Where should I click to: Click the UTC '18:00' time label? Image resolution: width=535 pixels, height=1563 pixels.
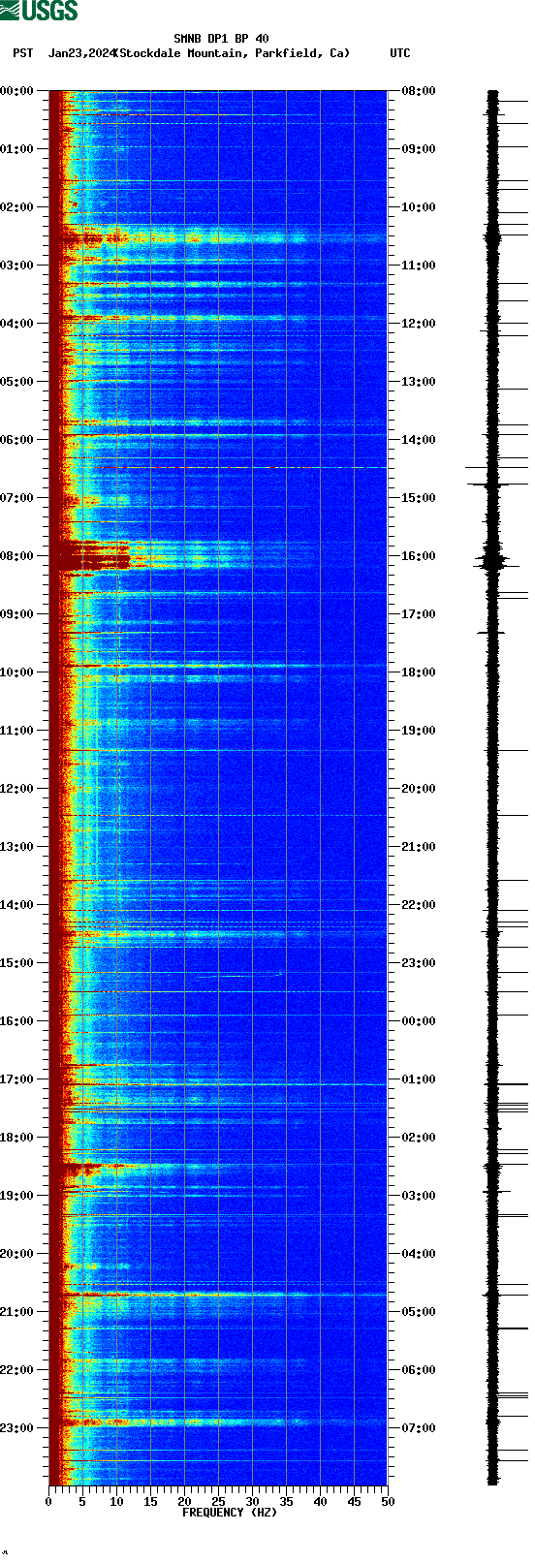click(419, 672)
